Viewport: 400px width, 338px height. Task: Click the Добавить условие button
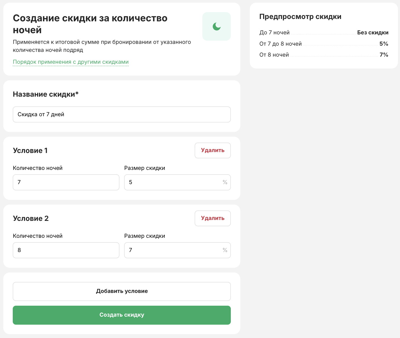point(122,291)
